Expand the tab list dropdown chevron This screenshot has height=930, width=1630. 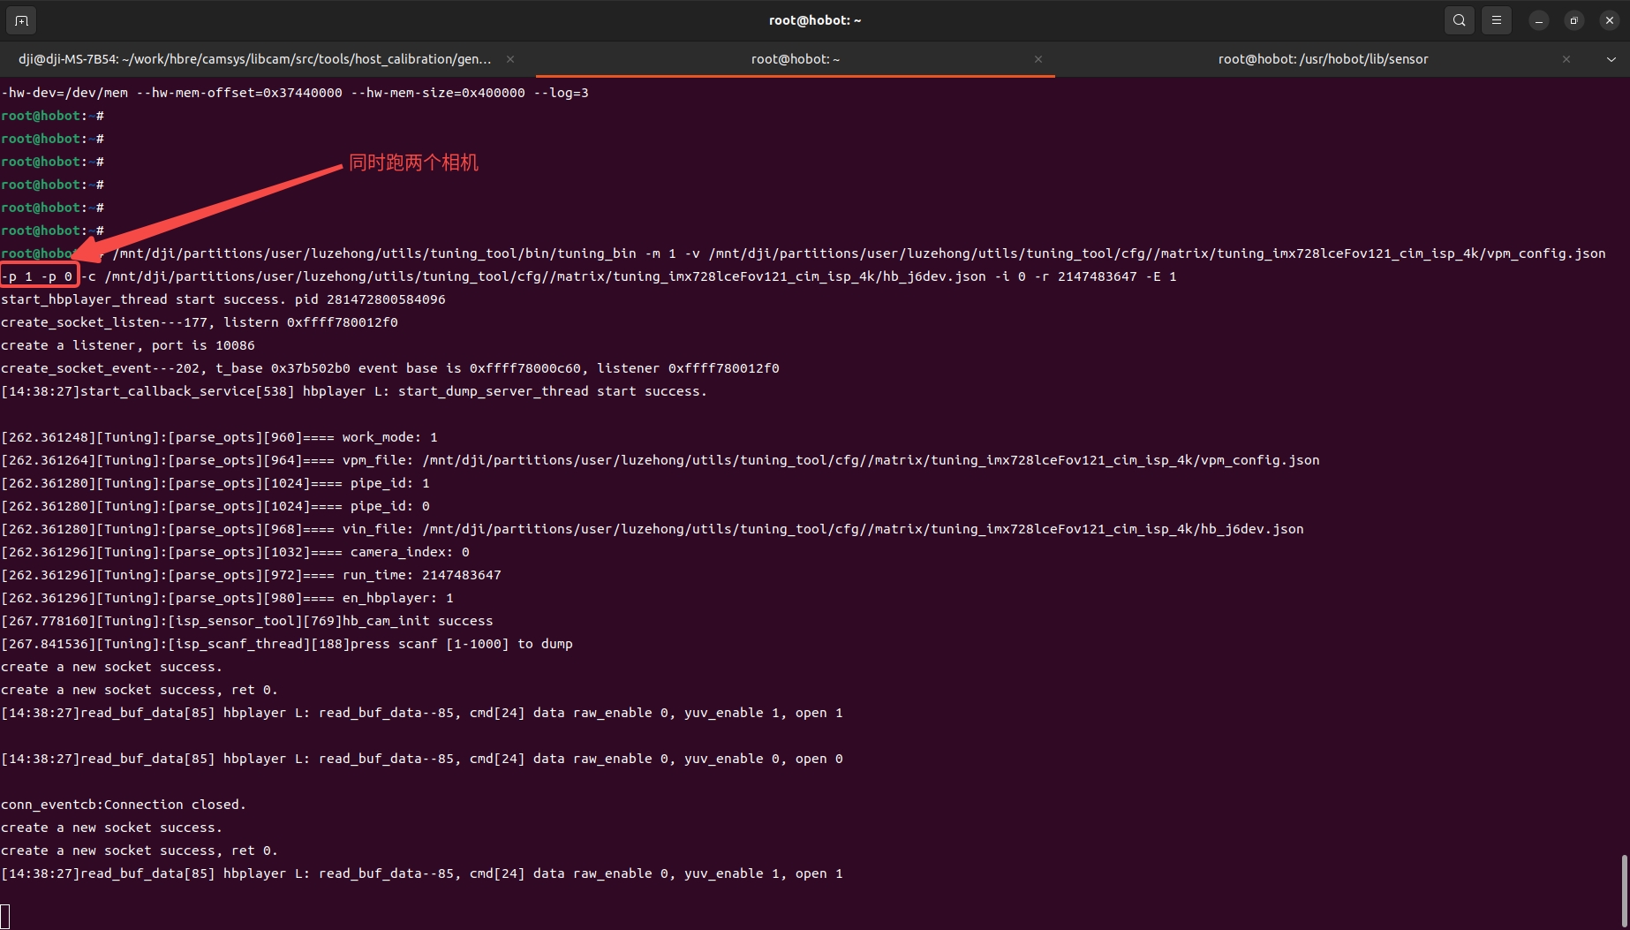(x=1611, y=59)
